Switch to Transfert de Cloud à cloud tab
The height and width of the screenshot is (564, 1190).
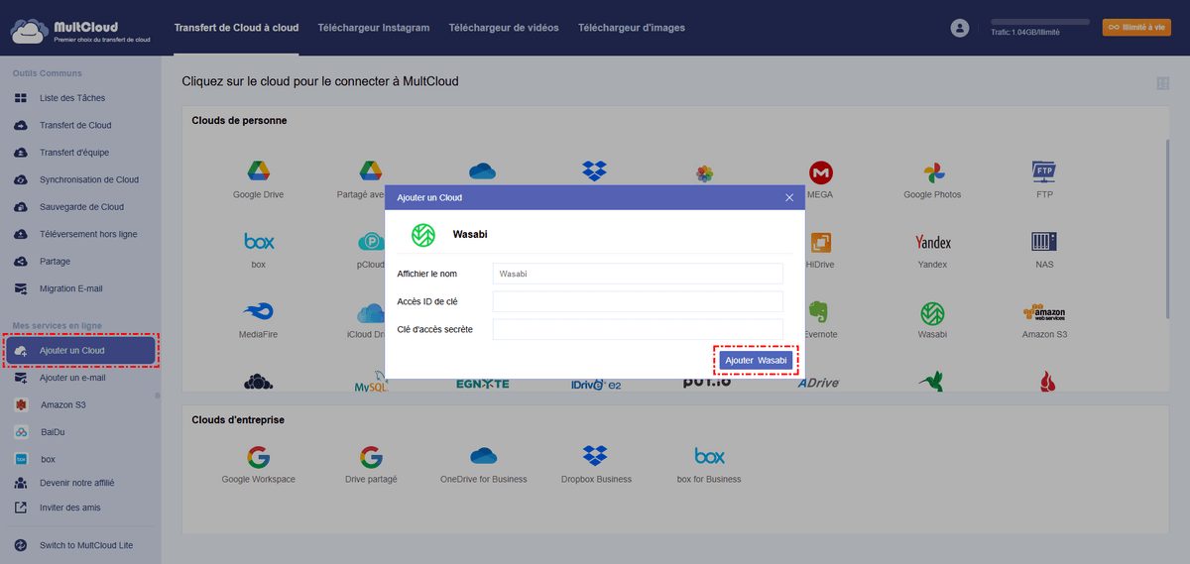tap(236, 28)
